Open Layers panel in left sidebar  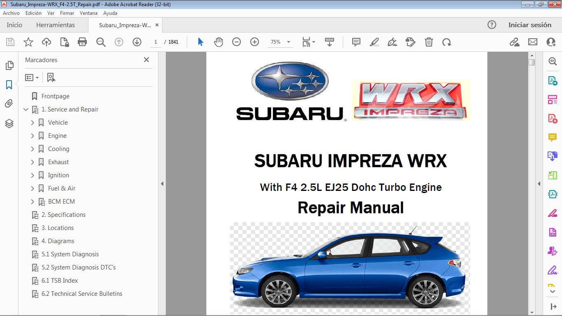click(x=9, y=123)
